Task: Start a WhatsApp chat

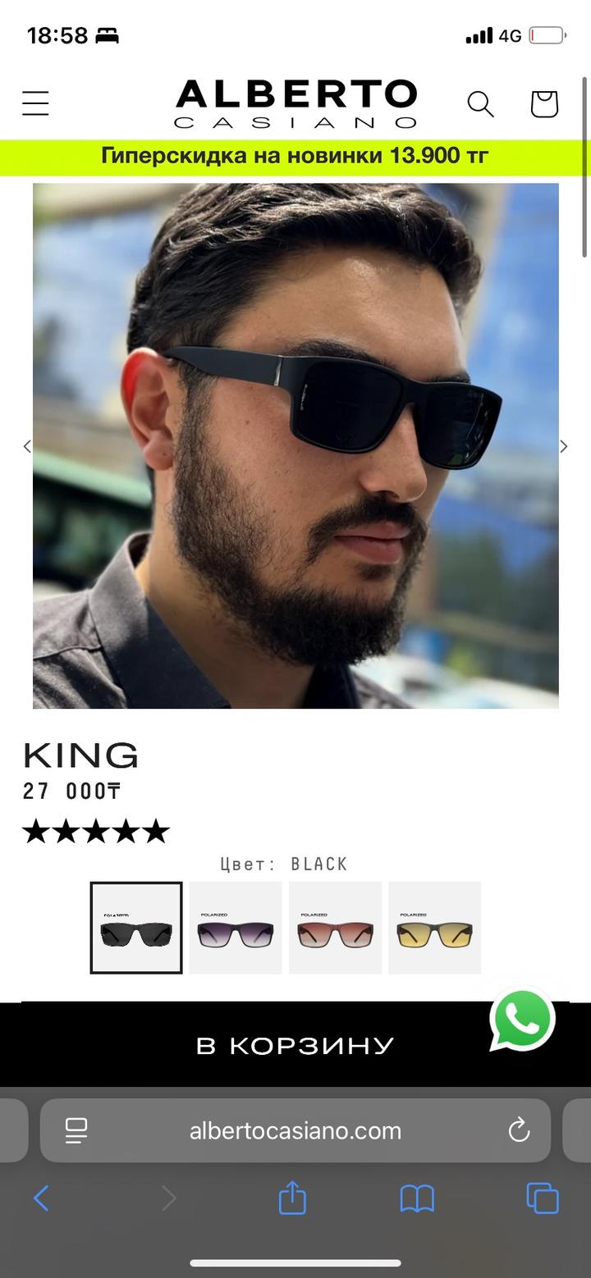Action: (523, 1019)
